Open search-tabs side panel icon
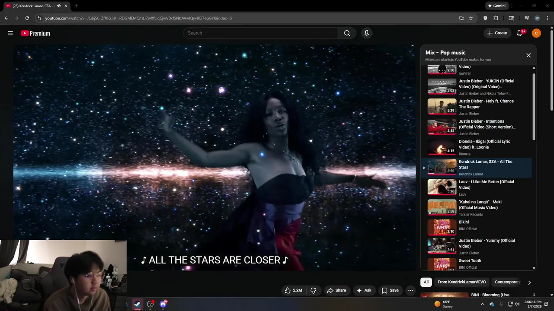554x311 pixels. pos(512,18)
